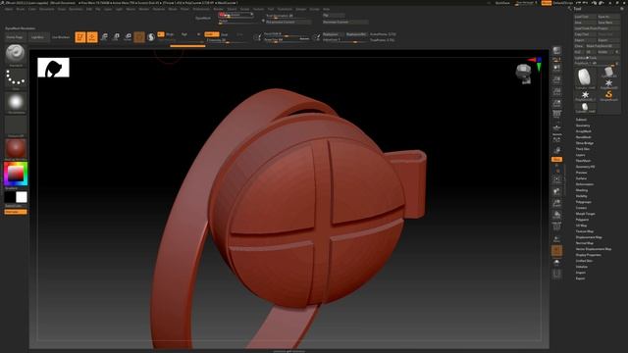The image size is (628, 353).
Task: Open the Alpha picker thumbnail
Action: click(16, 102)
